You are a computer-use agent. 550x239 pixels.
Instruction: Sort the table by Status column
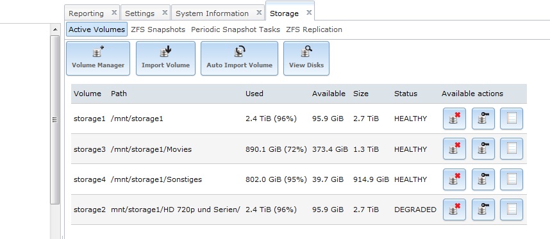click(x=406, y=94)
